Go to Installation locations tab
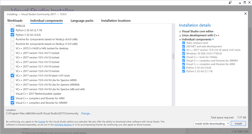Screen dimensions: 252x134 coord(116,20)
